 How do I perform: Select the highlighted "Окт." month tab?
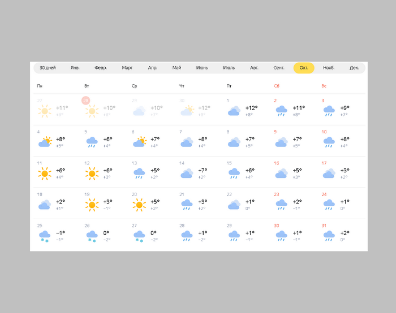304,68
